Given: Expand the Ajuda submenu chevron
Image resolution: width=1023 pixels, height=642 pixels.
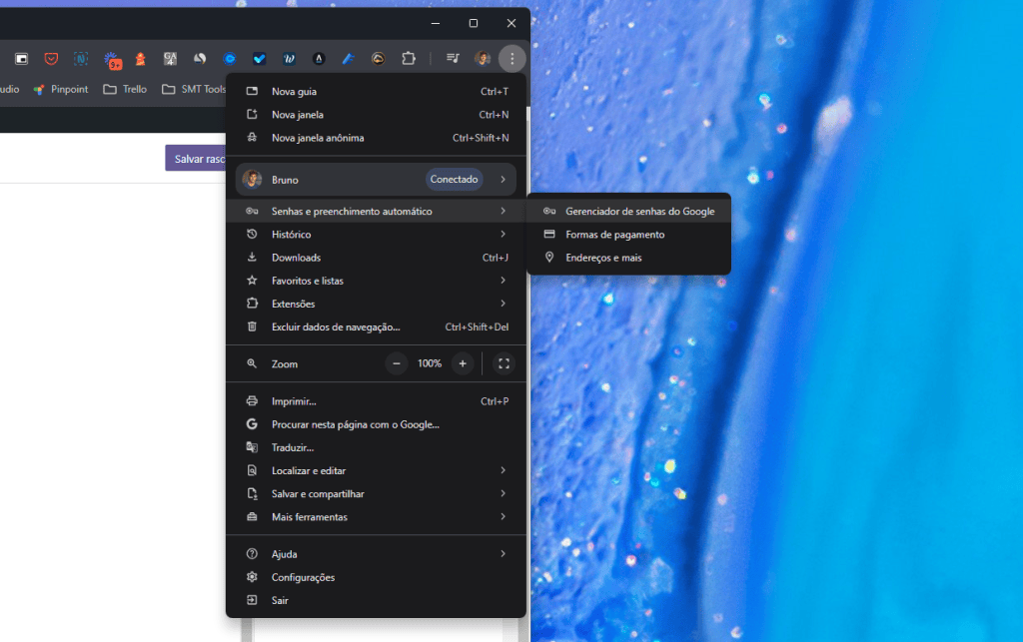Looking at the screenshot, I should (x=504, y=553).
